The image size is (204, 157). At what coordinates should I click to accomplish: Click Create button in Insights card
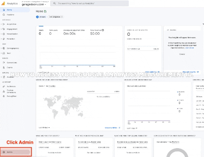point(182,54)
